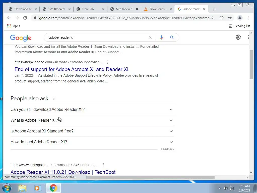Open Chrome's three-dot menu
257x193 pixels.
[248, 18]
